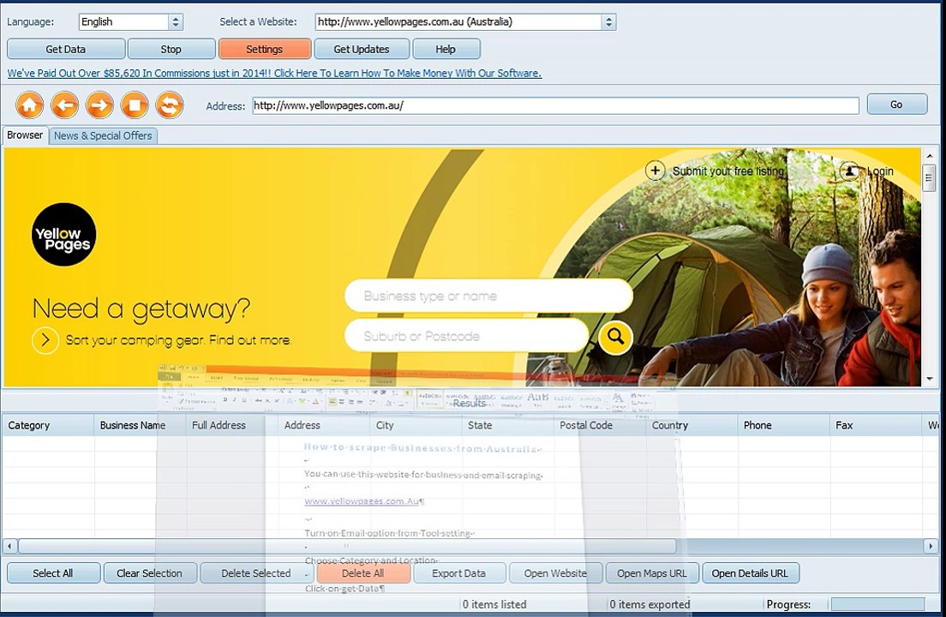Click the browser scrollbar up arrow

click(930, 156)
